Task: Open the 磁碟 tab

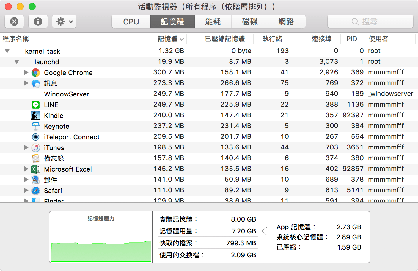Action: click(x=250, y=21)
